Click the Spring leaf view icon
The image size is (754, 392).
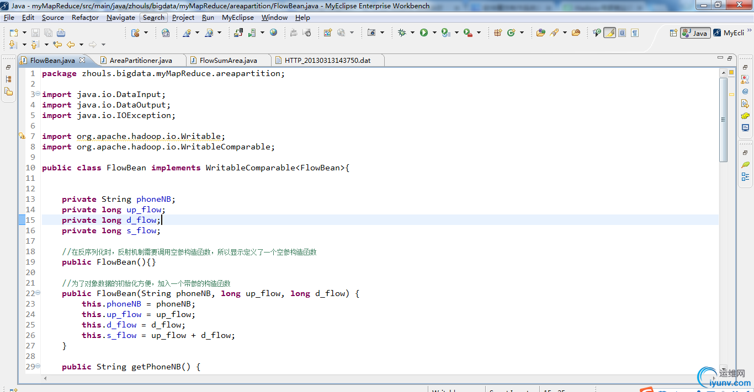tap(745, 165)
